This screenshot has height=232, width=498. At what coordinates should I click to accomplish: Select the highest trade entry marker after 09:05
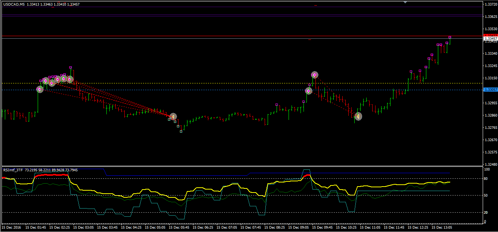click(x=315, y=75)
